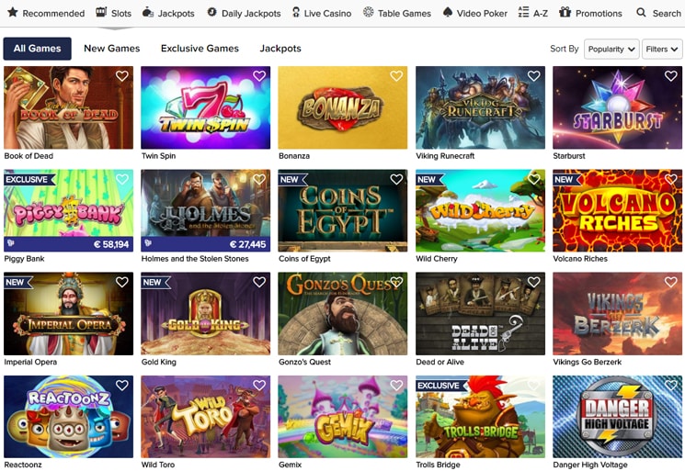Switch to Exclusive Games tab
This screenshot has width=685, height=471.
[200, 49]
